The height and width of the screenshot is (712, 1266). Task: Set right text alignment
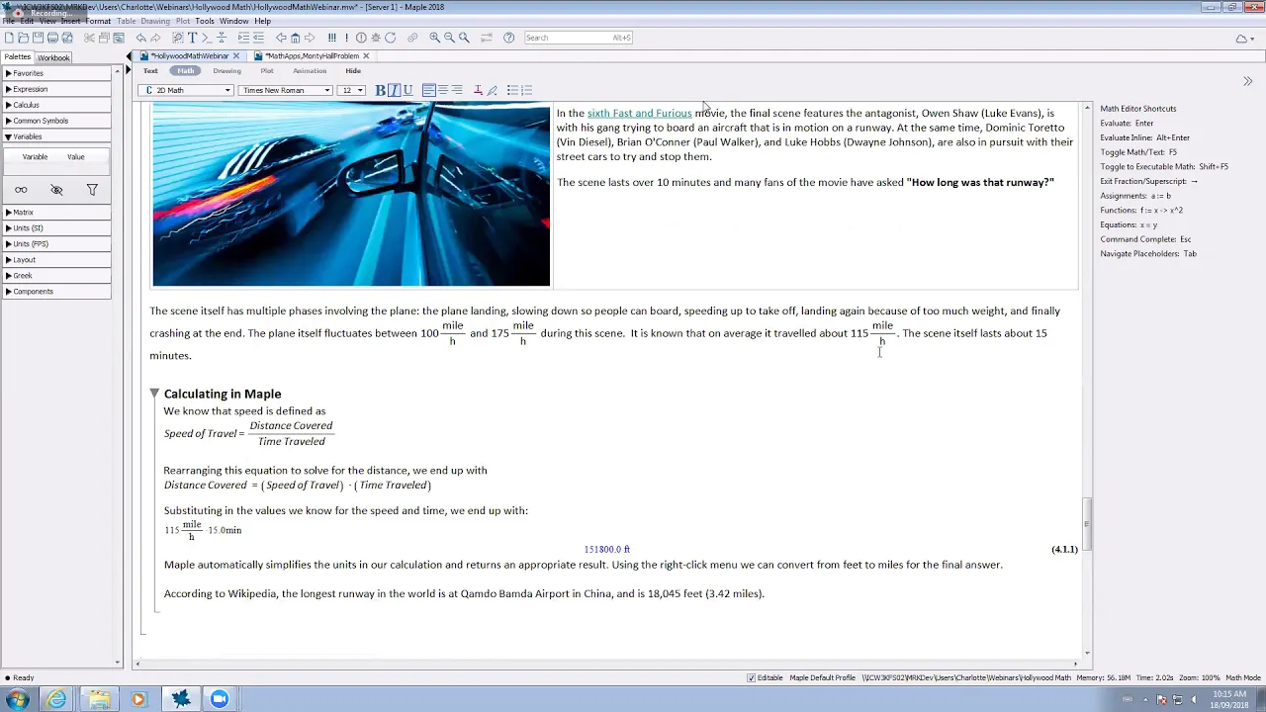[457, 90]
